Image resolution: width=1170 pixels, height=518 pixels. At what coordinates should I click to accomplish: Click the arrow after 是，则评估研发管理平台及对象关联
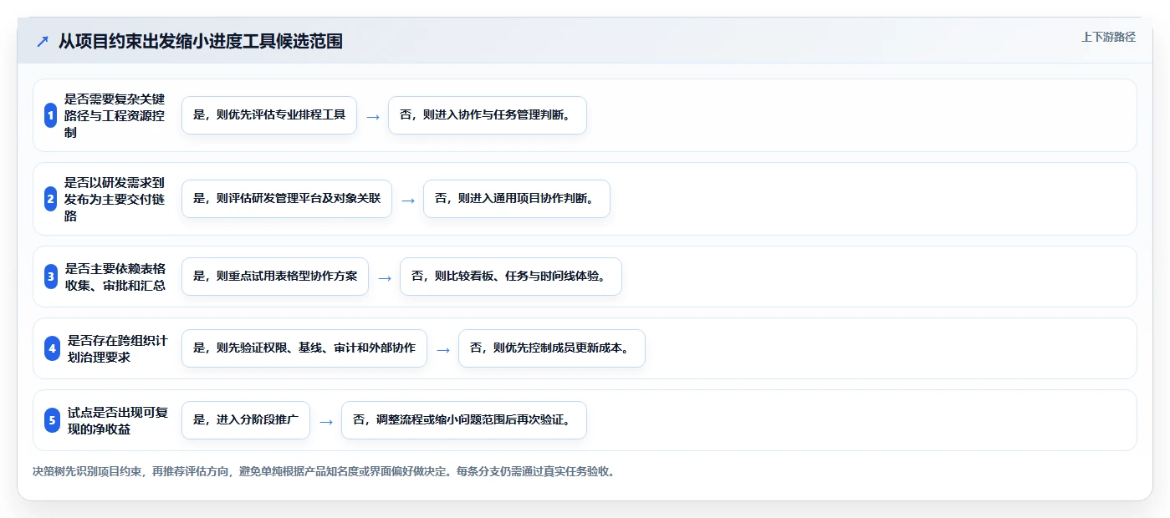(408, 201)
